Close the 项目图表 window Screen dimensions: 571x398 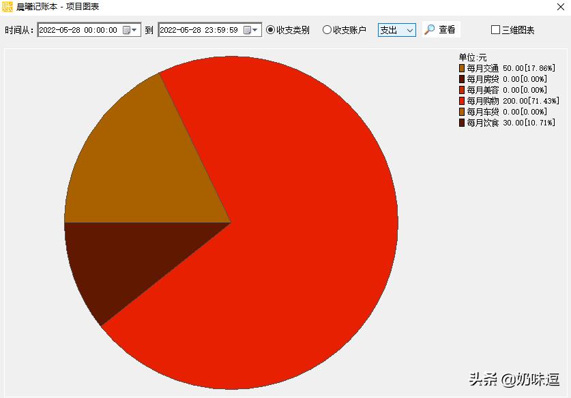[x=561, y=7]
